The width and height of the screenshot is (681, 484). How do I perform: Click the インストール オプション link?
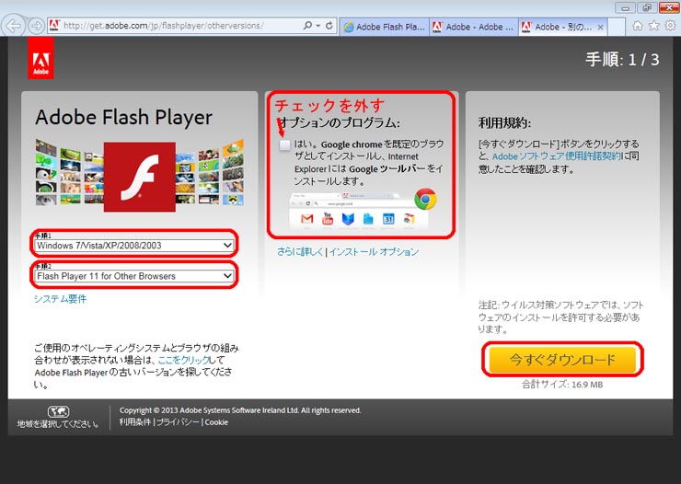374,252
